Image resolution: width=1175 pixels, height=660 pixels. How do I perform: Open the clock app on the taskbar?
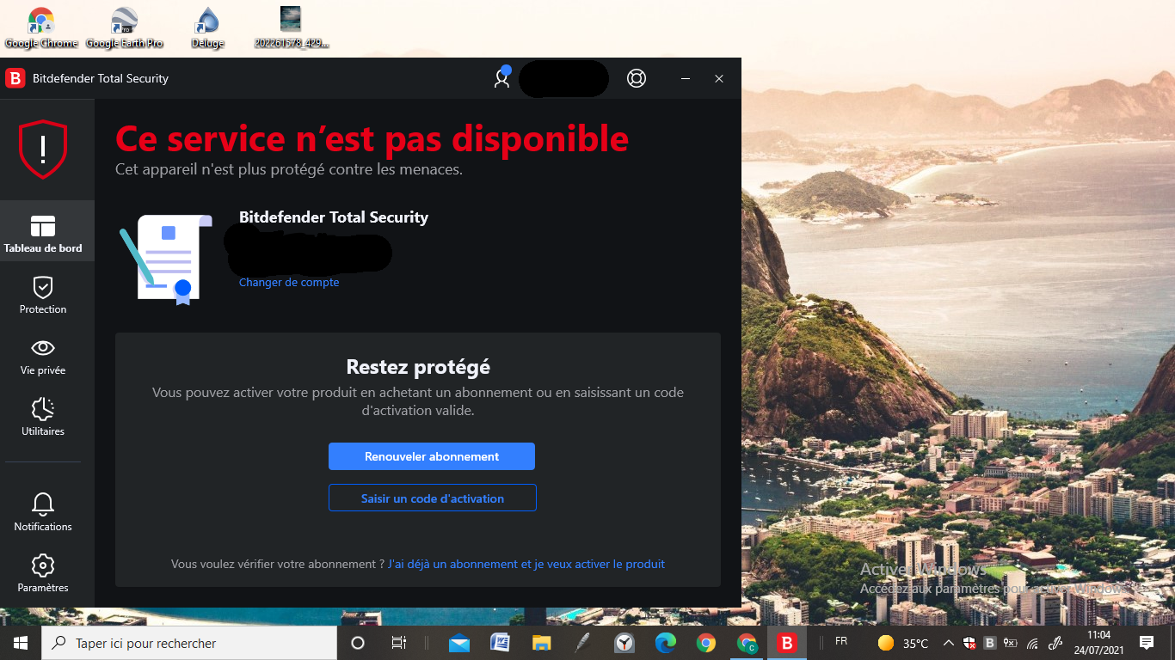[624, 643]
